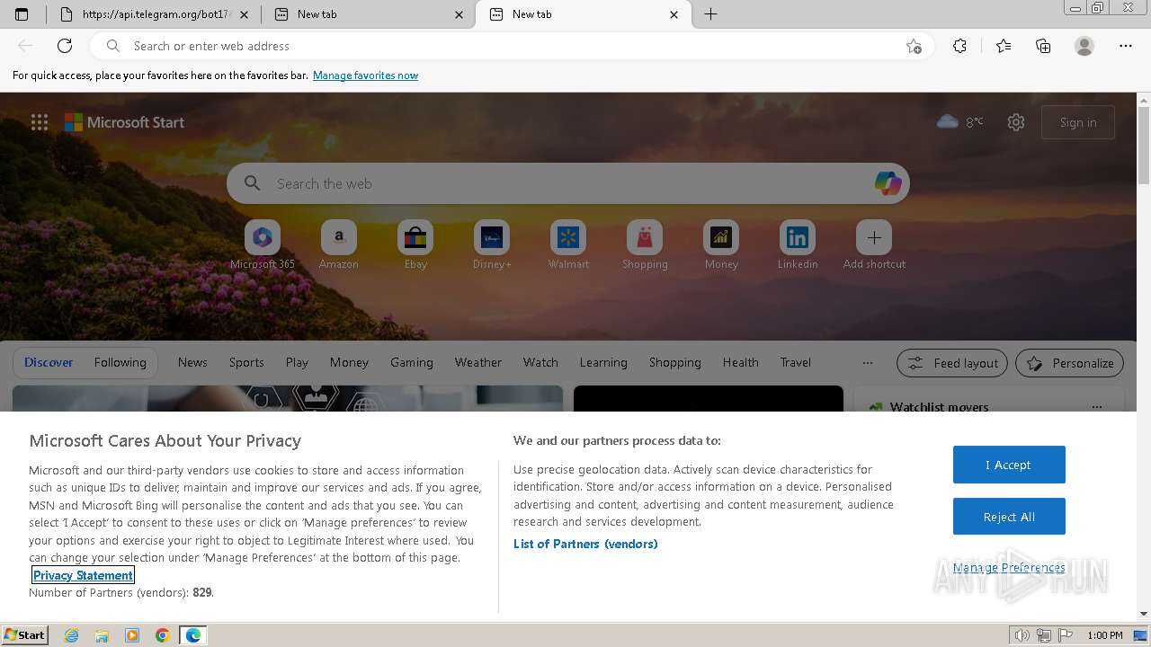Click the Sign in button

tap(1078, 122)
